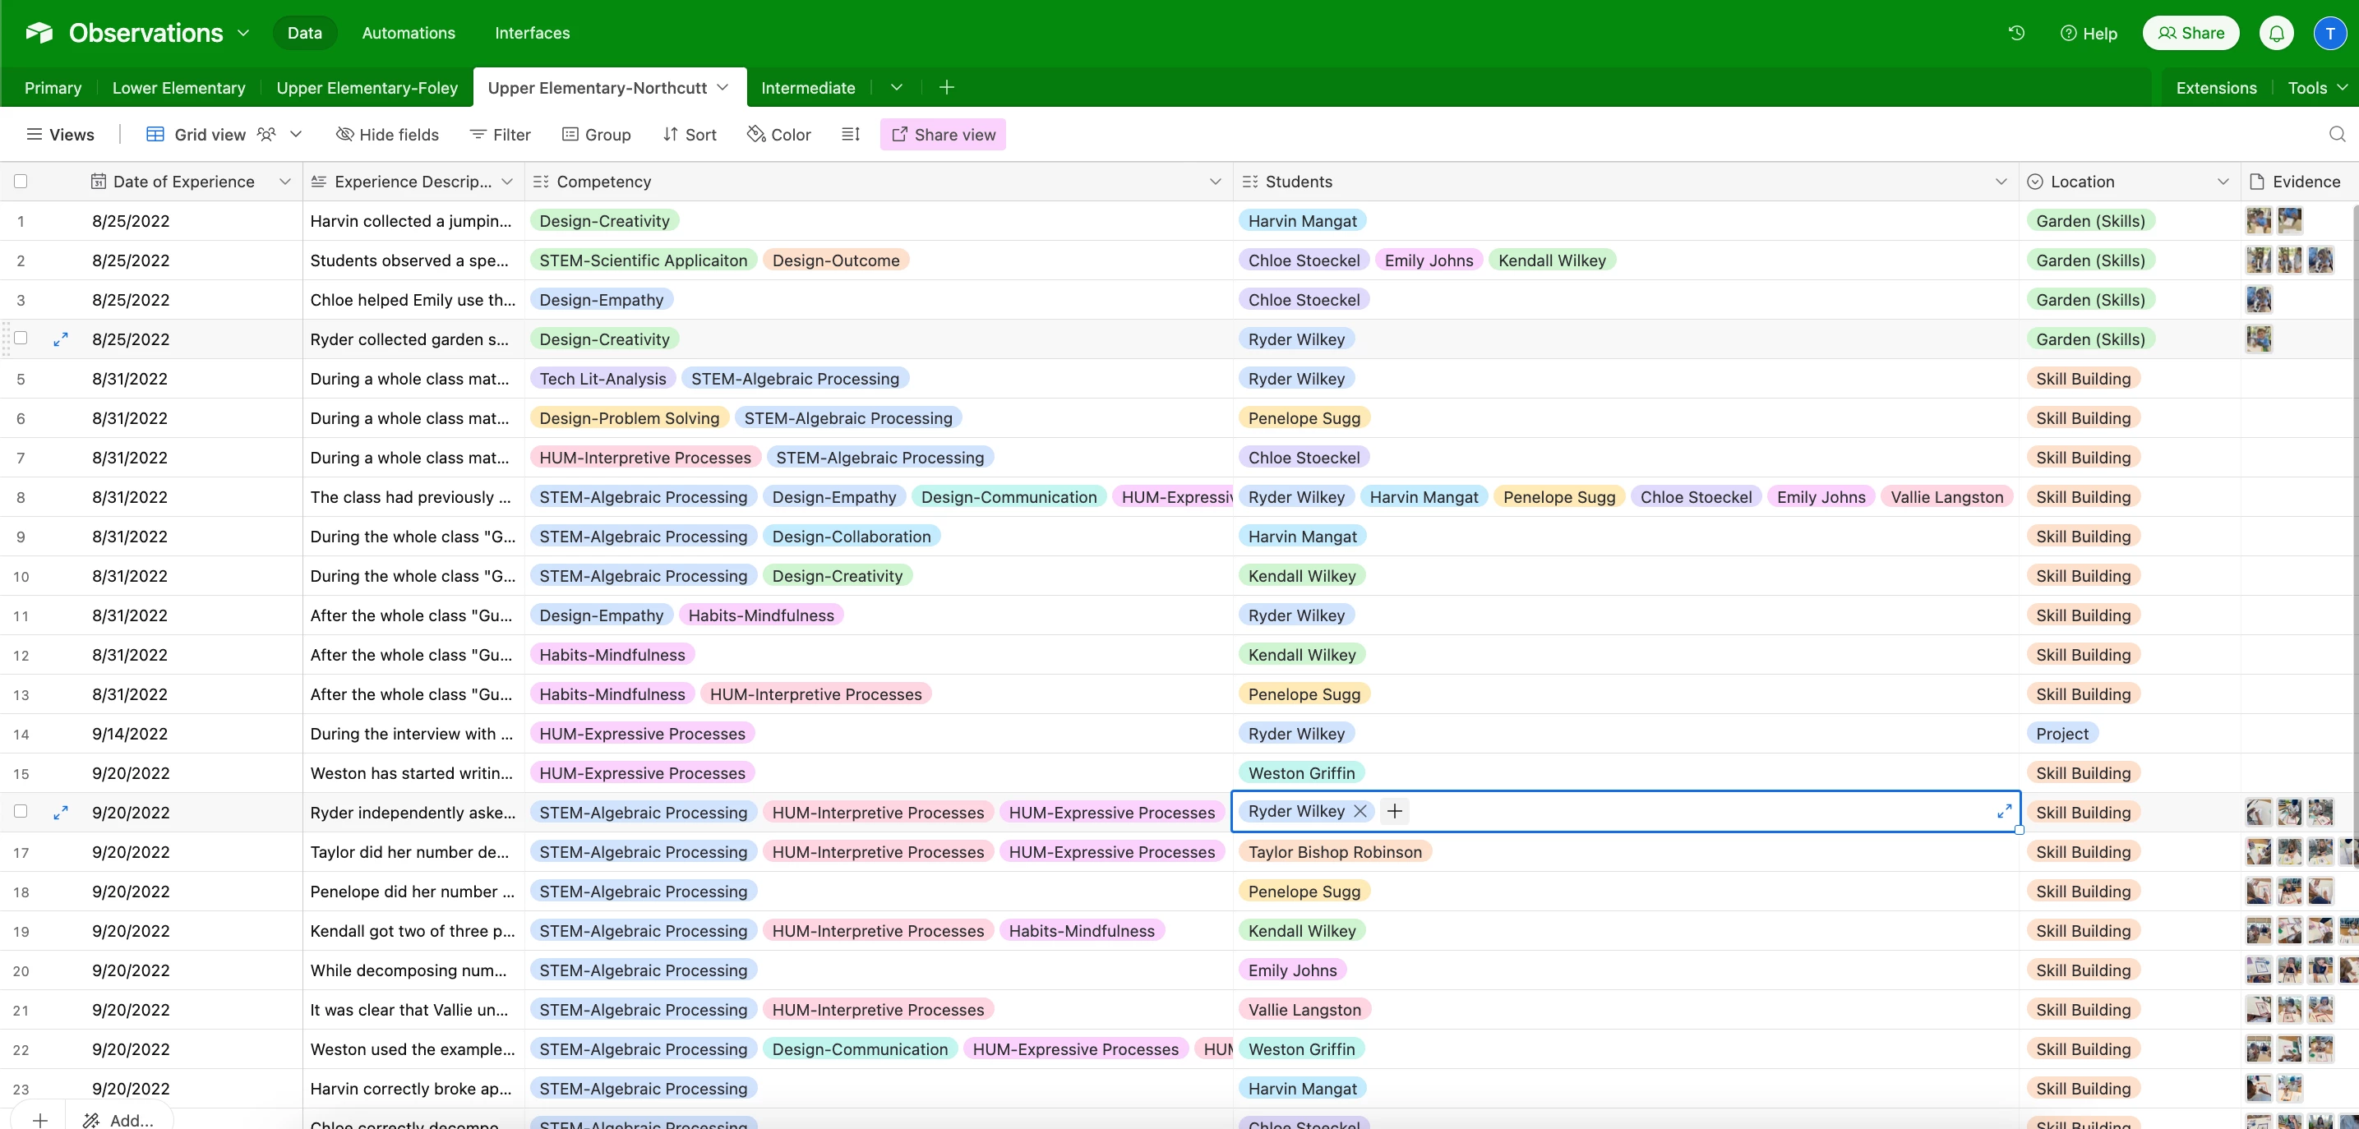This screenshot has height=1129, width=2359.
Task: Open the Competency column dropdown arrow
Action: pyautogui.click(x=1214, y=182)
